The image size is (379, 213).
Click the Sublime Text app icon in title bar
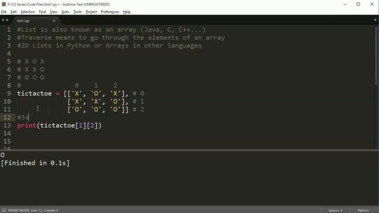click(x=4, y=4)
